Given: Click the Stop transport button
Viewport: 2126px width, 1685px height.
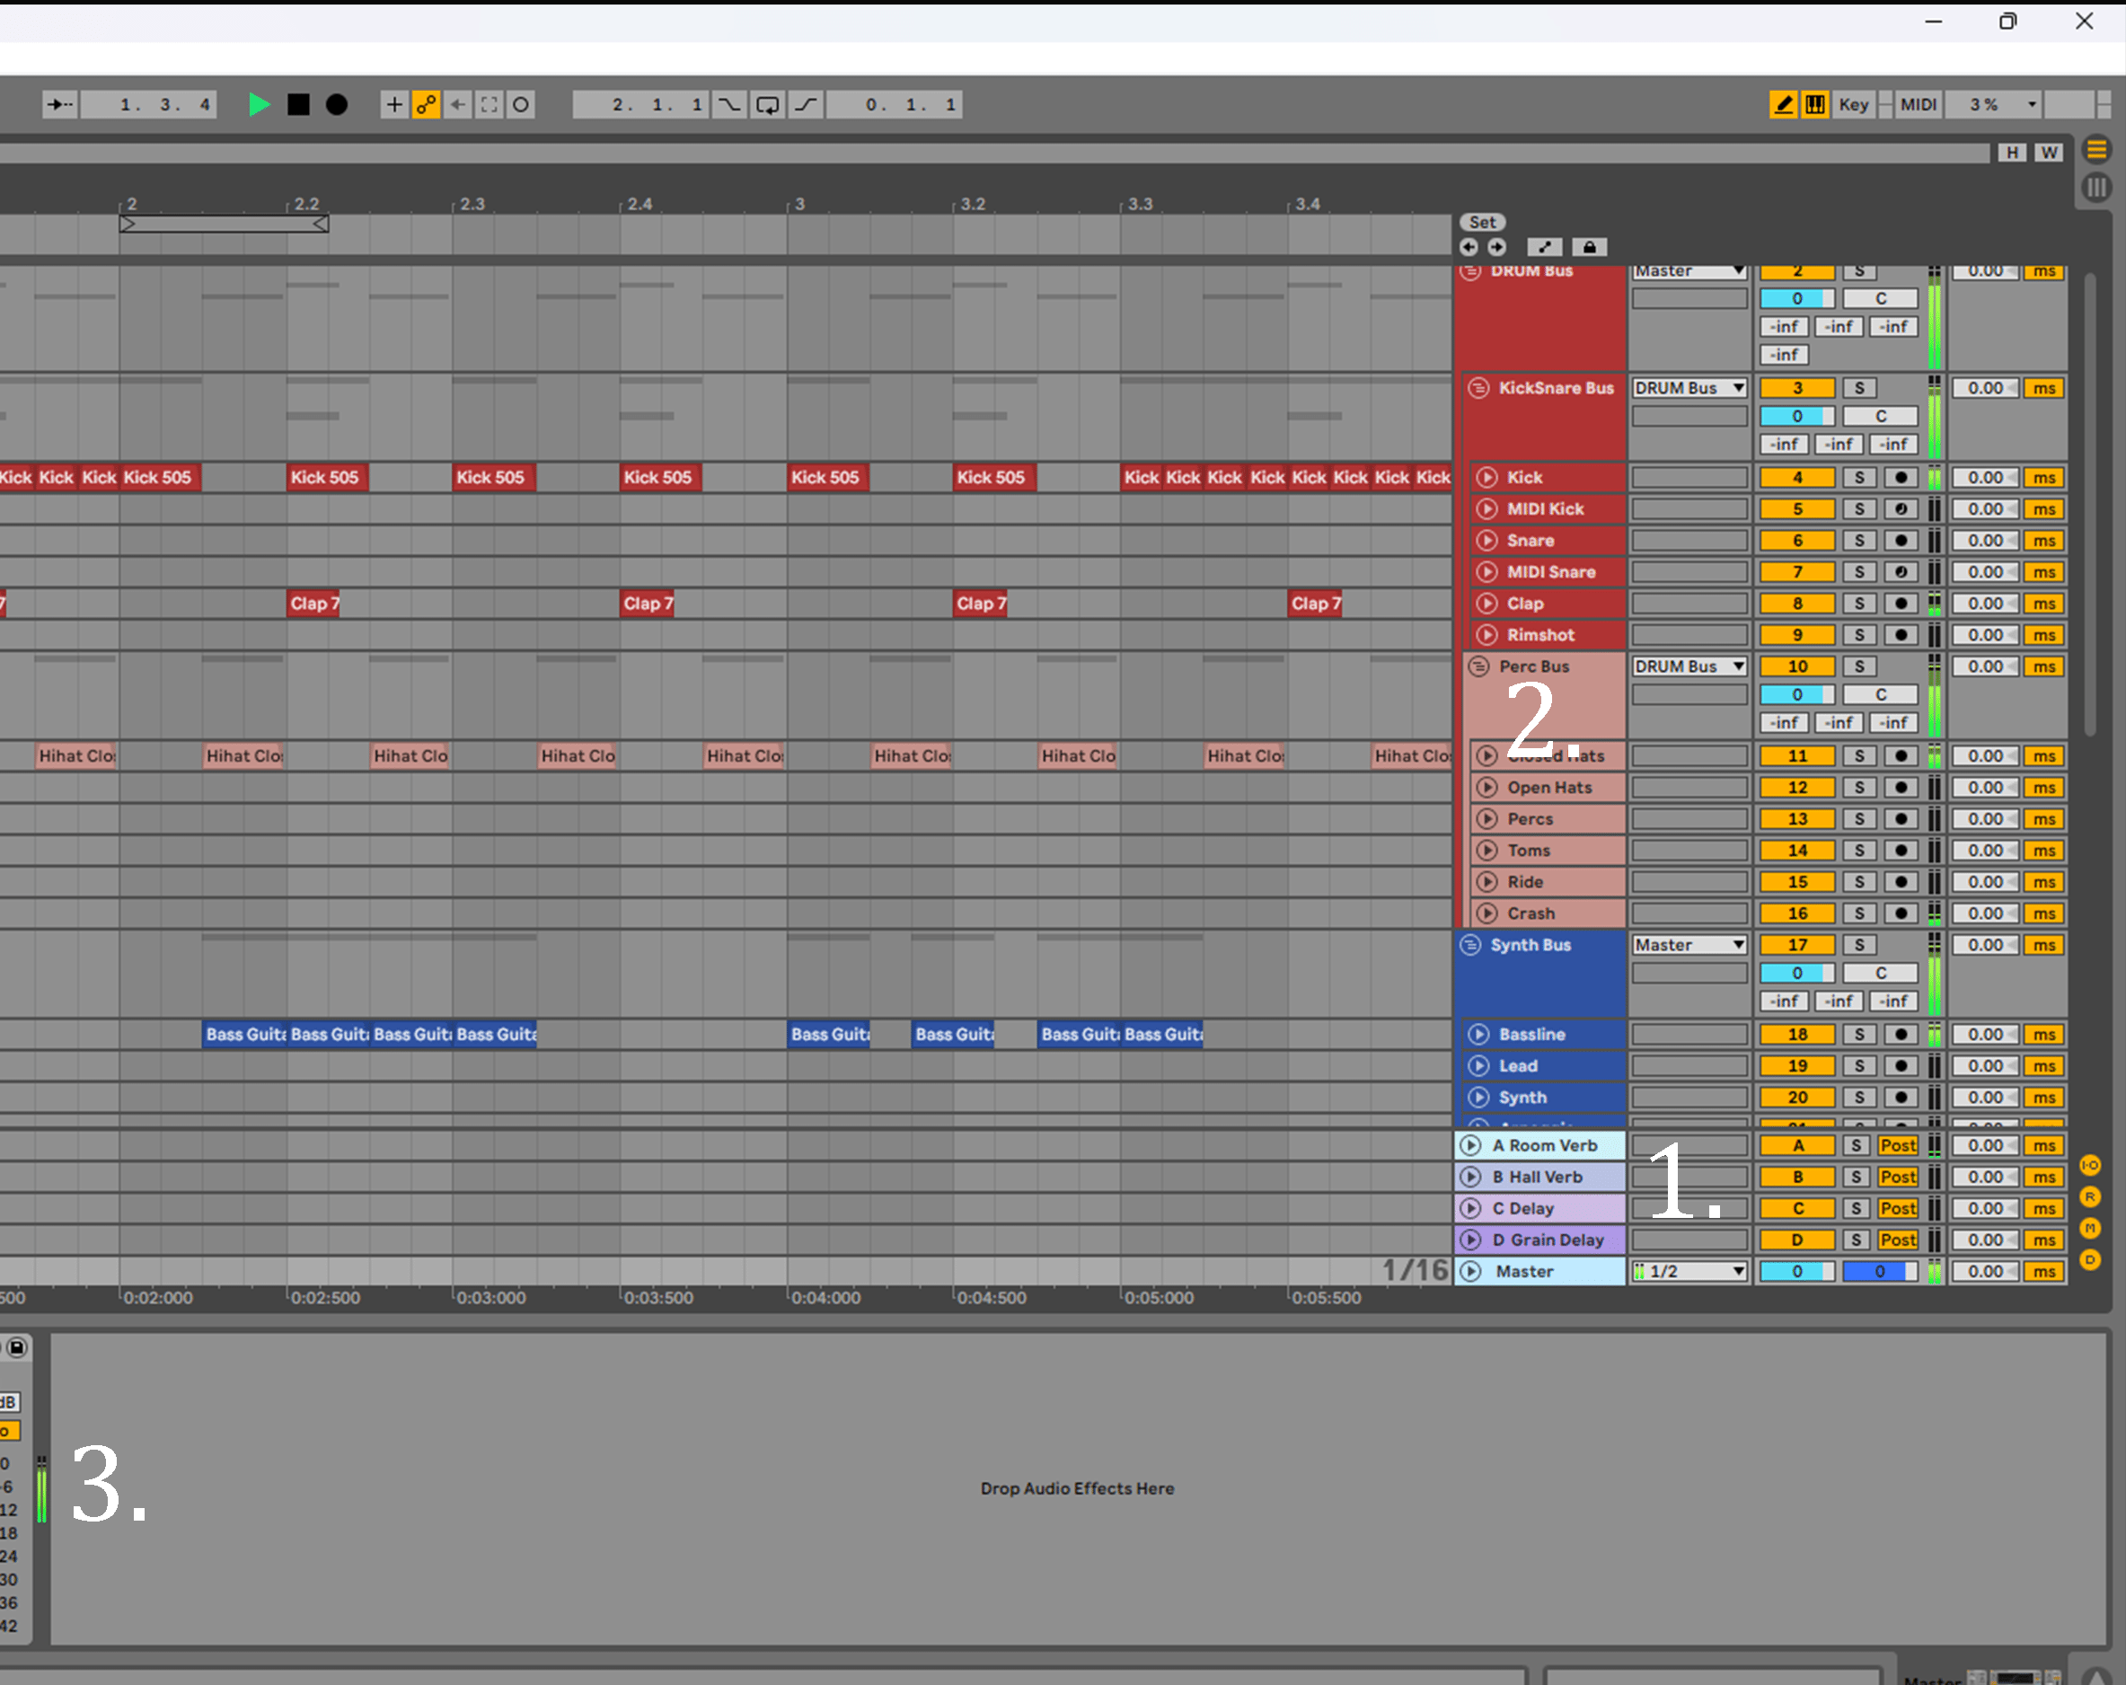Looking at the screenshot, I should tap(298, 104).
